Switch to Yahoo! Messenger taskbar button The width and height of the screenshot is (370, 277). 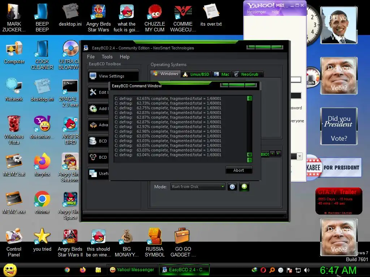click(x=132, y=270)
